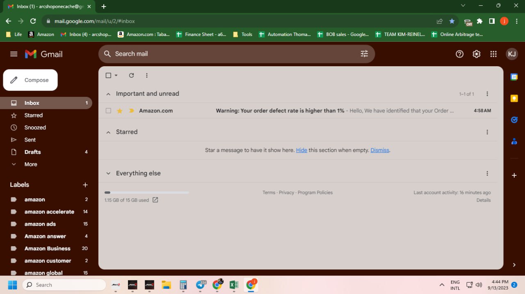Click the Search mail field

point(236,54)
